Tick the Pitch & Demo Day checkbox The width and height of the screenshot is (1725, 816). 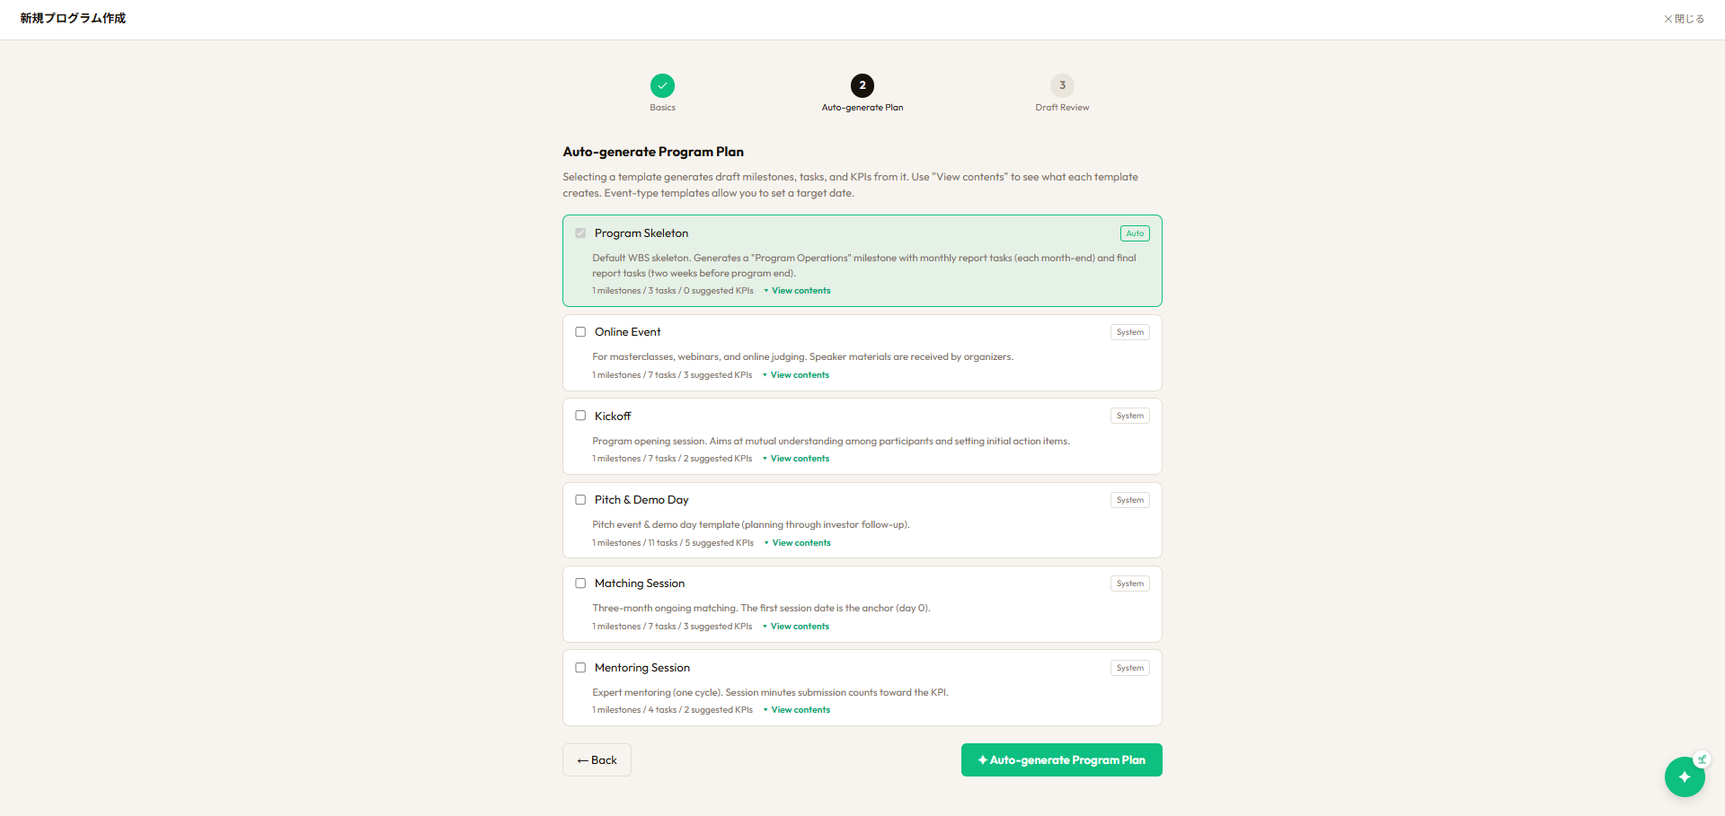[x=580, y=500]
